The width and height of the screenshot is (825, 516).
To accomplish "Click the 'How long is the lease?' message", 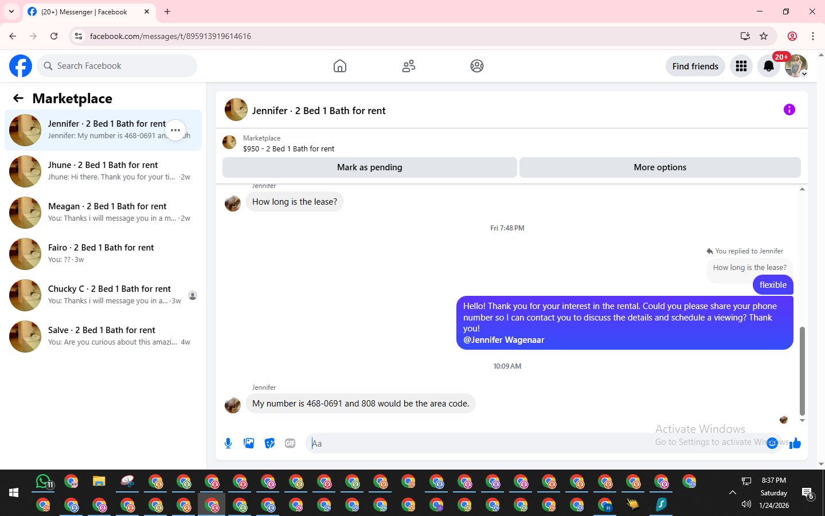I will coord(295,202).
